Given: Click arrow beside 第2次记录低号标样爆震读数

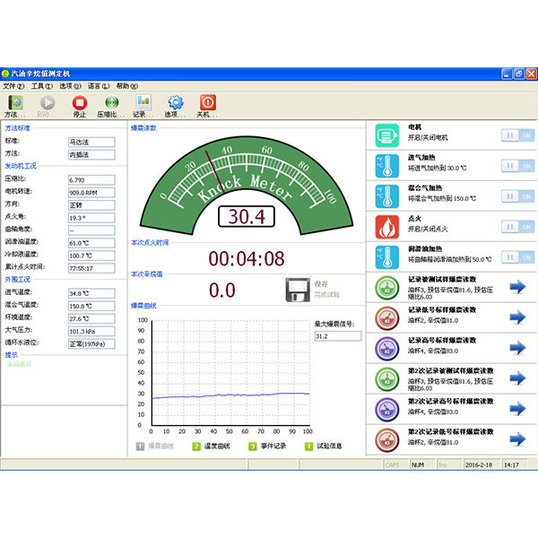Looking at the screenshot, I should 517,438.
